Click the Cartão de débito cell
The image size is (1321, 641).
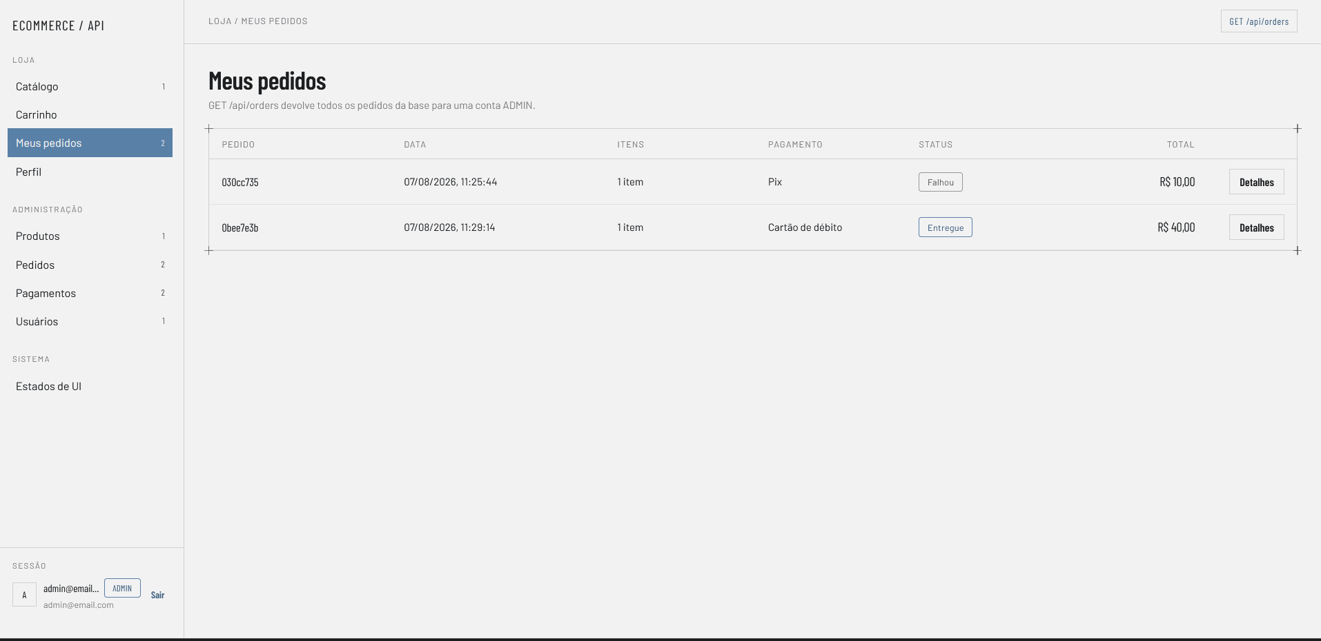[805, 227]
